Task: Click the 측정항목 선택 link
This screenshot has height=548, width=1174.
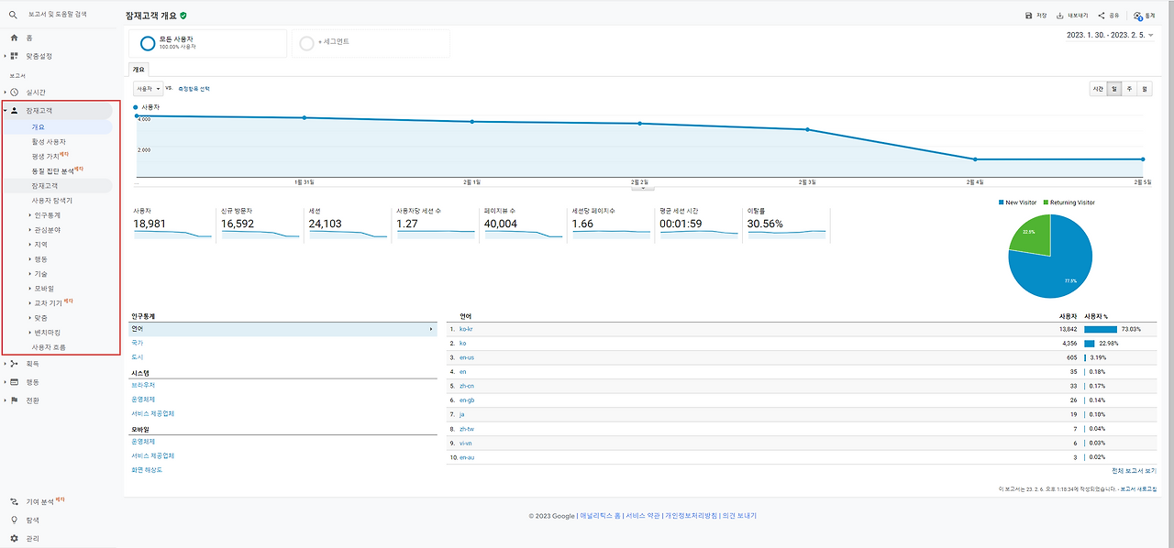Action: [194, 89]
